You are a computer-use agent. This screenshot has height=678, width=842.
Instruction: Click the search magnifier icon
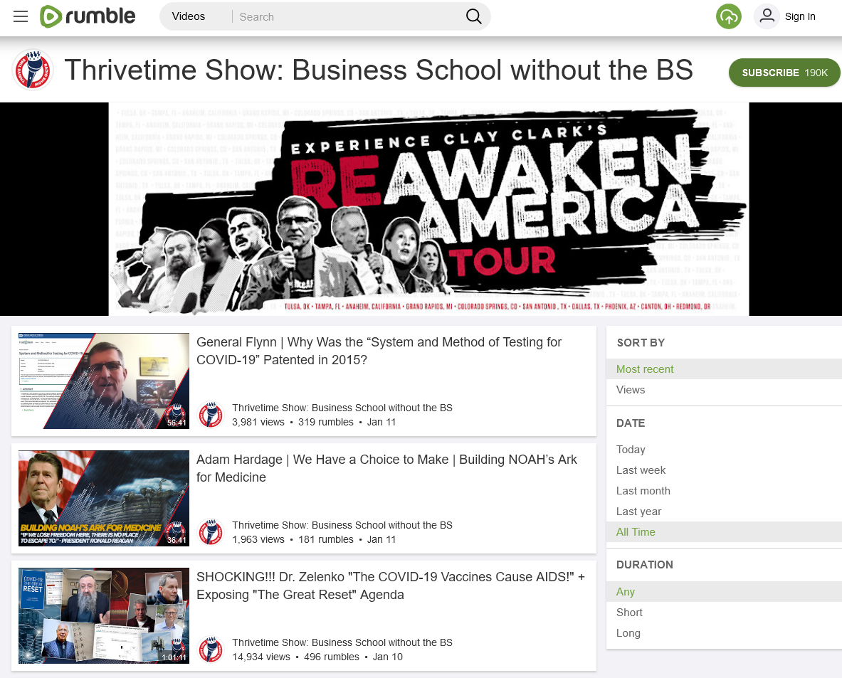pos(473,16)
